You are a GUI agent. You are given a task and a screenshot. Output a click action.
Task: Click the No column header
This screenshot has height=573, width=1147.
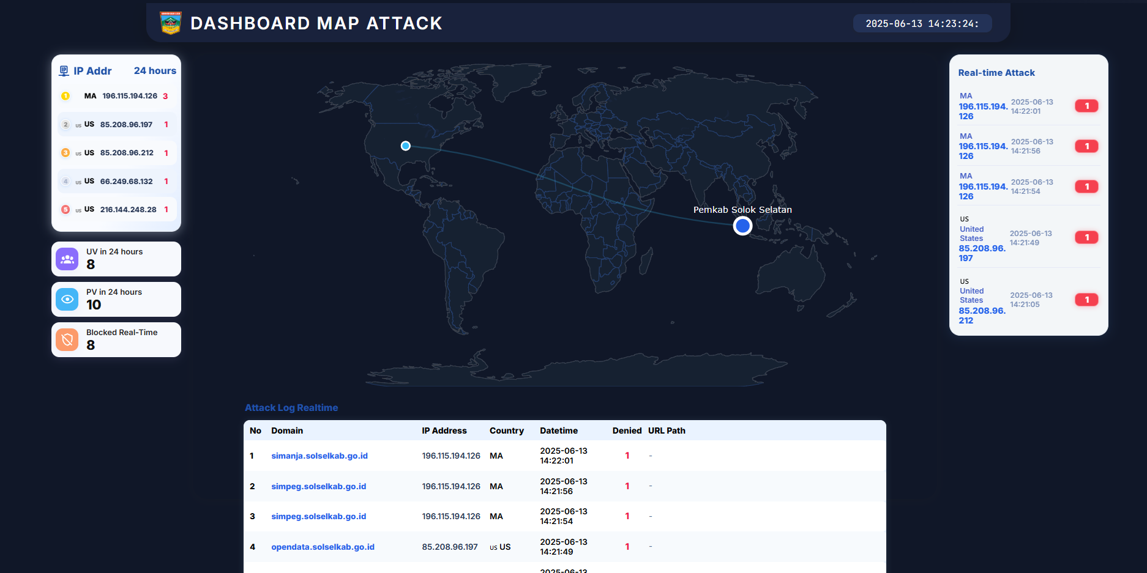point(255,431)
